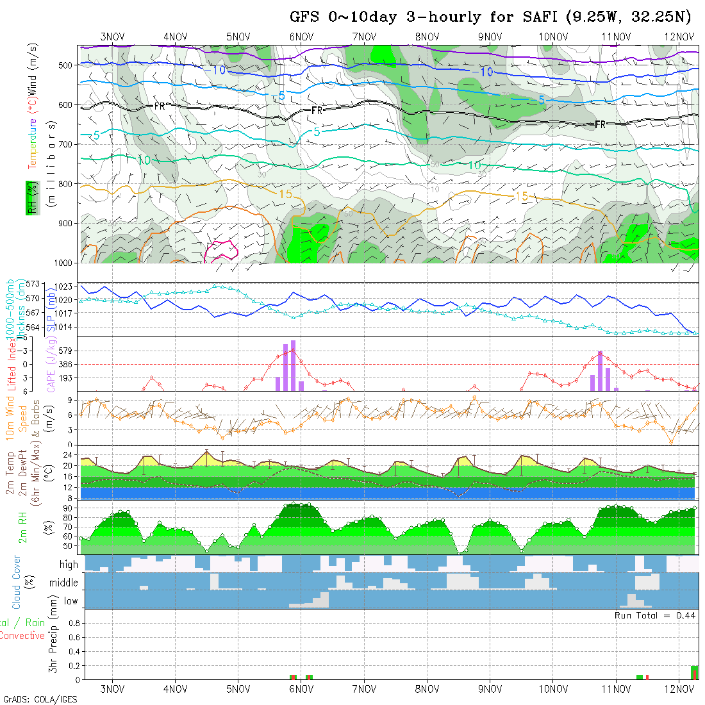
Task: Click the tallest purple CAPE bar near 6NOV
Action: pos(293,365)
